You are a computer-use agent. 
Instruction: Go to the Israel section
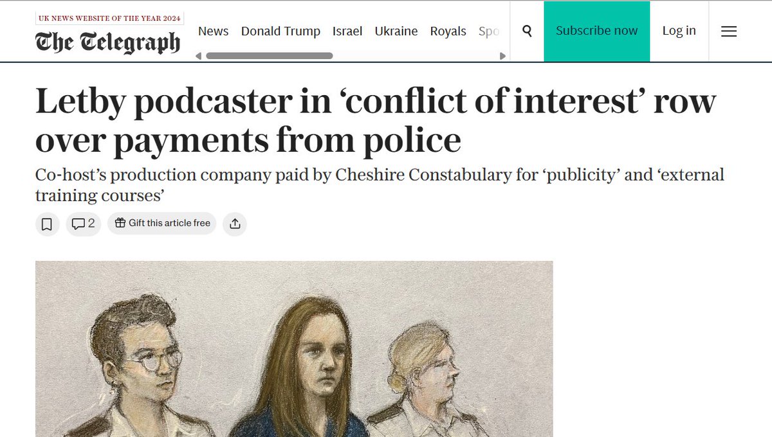pos(347,31)
